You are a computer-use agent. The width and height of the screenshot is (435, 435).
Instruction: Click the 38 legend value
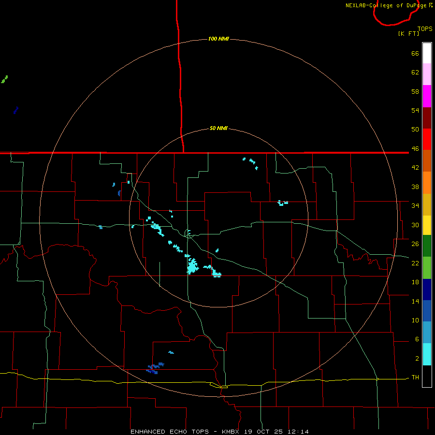pos(415,187)
